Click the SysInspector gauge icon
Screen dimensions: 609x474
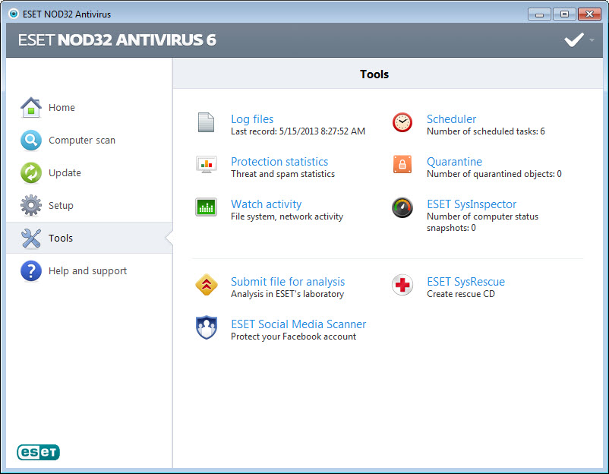(402, 207)
